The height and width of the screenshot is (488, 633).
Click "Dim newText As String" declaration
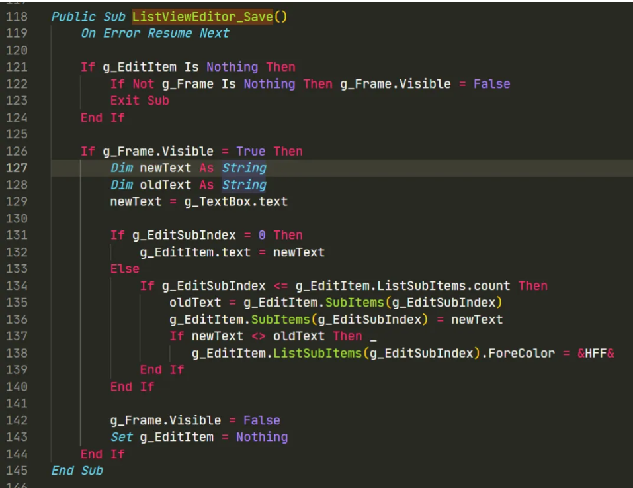tap(189, 168)
